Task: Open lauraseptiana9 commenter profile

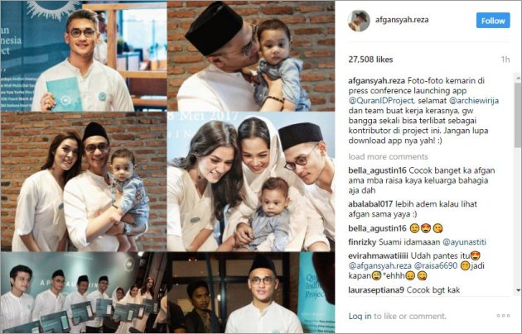Action: tap(376, 290)
